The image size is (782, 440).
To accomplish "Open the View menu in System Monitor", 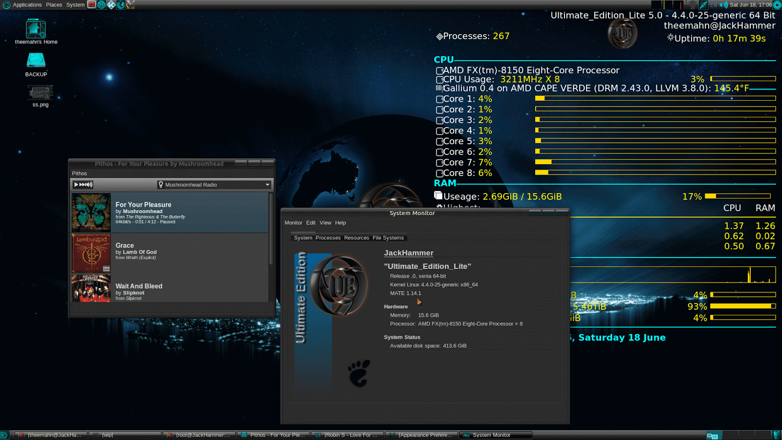I will click(326, 223).
